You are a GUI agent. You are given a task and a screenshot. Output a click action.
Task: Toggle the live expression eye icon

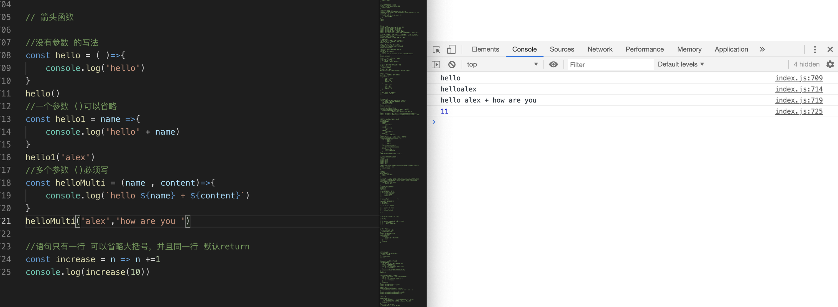click(x=553, y=64)
